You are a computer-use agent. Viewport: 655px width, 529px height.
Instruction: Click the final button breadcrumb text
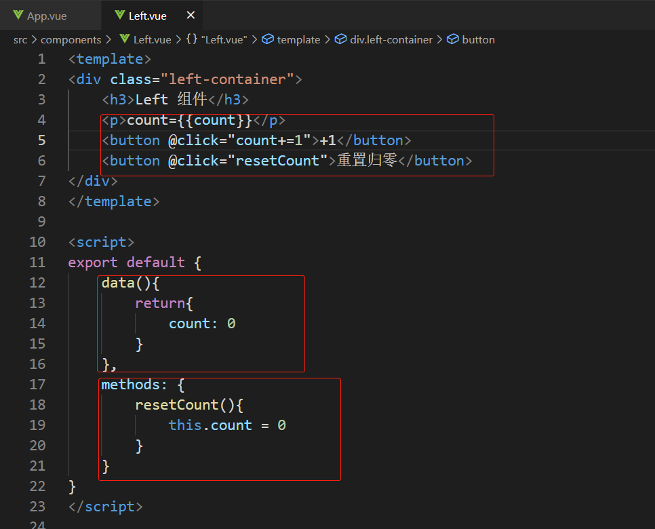(478, 39)
